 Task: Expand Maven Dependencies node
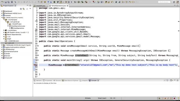pos(4,35)
